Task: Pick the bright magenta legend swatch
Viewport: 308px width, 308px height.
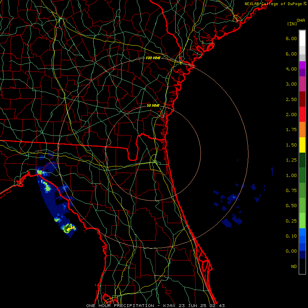Action: click(x=302, y=65)
